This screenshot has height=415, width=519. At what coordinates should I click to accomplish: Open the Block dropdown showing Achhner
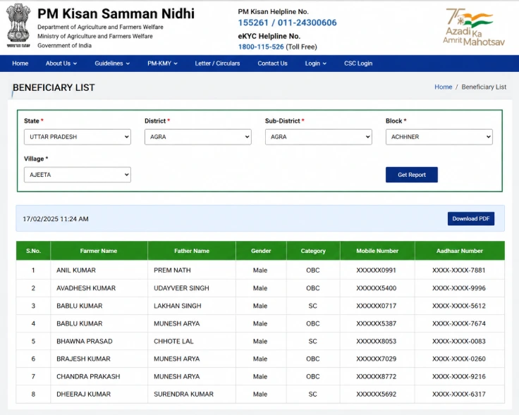[439, 137]
